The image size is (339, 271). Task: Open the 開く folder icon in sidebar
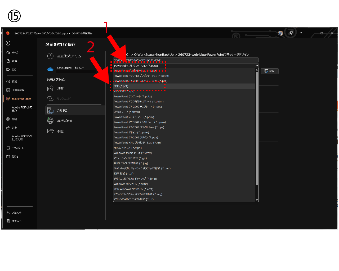coord(8,70)
